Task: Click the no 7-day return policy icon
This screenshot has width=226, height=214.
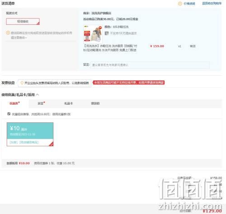Action: [x=107, y=33]
